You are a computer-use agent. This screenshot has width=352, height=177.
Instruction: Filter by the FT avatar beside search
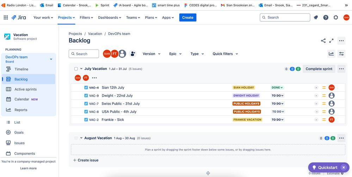pyautogui.click(x=115, y=54)
